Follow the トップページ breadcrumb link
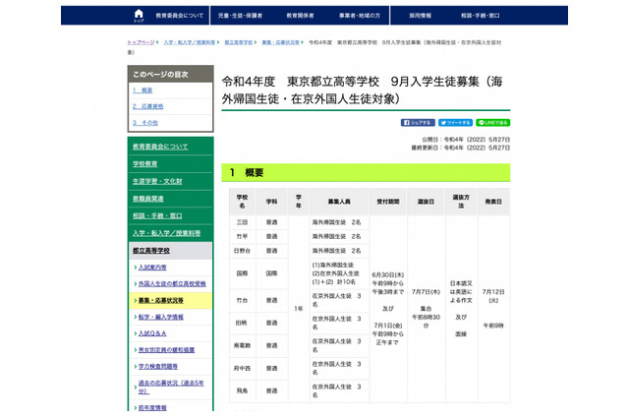This screenshot has height=419, width=629. click(x=141, y=42)
